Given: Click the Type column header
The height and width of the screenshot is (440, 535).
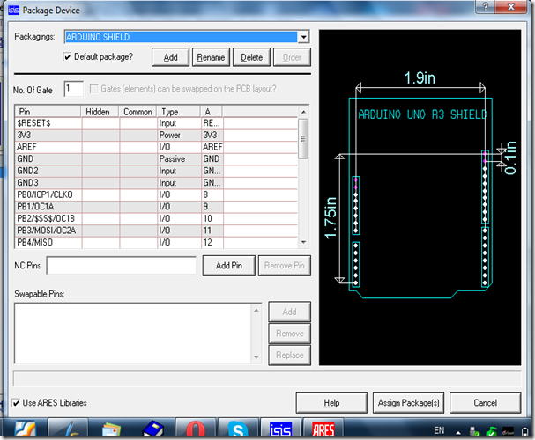Looking at the screenshot, I should coord(178,112).
